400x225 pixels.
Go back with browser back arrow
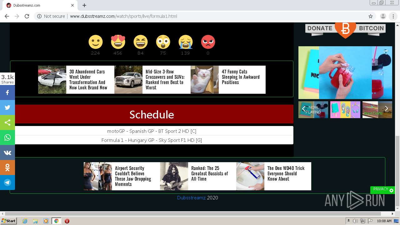click(x=7, y=16)
